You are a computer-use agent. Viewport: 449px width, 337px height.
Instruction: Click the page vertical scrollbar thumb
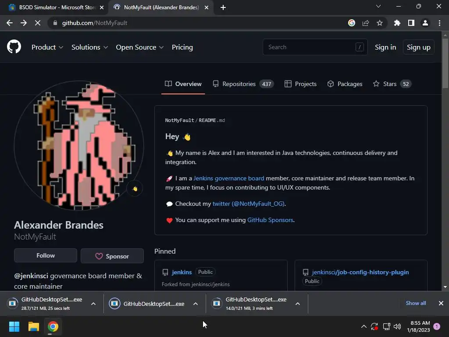coord(445,63)
